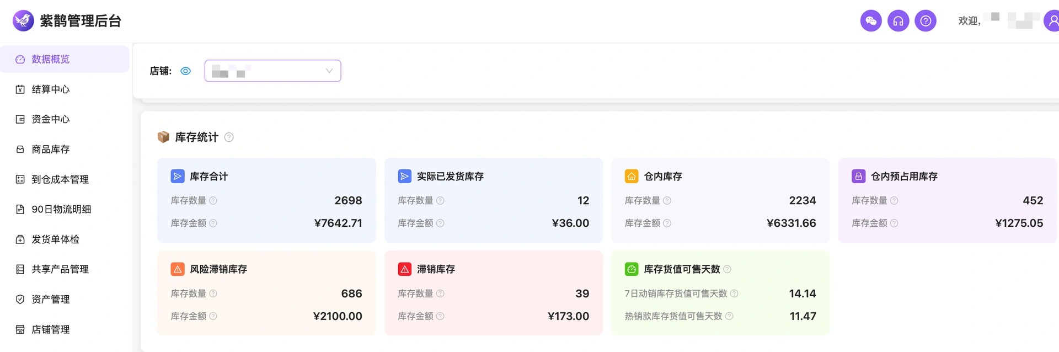This screenshot has height=352, width=1059.
Task: Toggle the 店铺 eye visibility icon
Action: click(x=186, y=71)
